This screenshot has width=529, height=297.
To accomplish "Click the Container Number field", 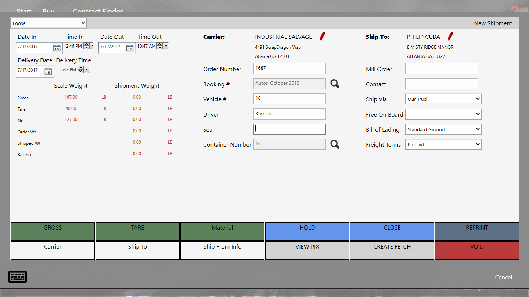I will click(289, 144).
